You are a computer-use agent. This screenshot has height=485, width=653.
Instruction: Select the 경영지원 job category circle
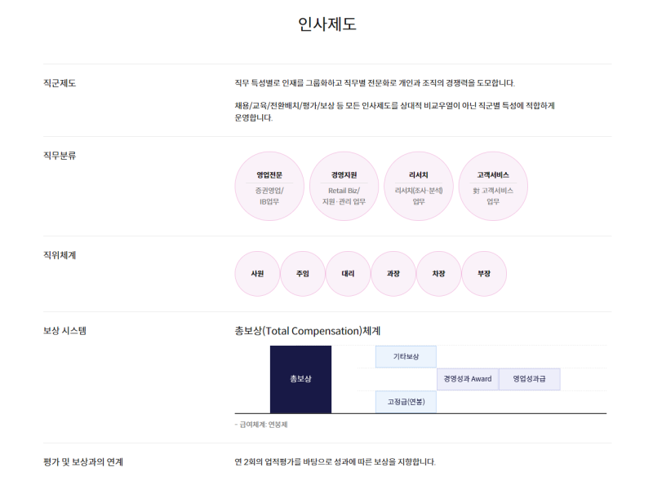coord(344,187)
